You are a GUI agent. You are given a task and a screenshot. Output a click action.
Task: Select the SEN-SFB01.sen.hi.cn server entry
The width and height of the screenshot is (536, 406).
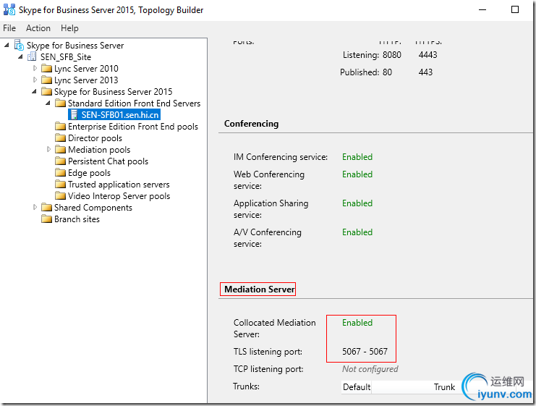pos(120,115)
